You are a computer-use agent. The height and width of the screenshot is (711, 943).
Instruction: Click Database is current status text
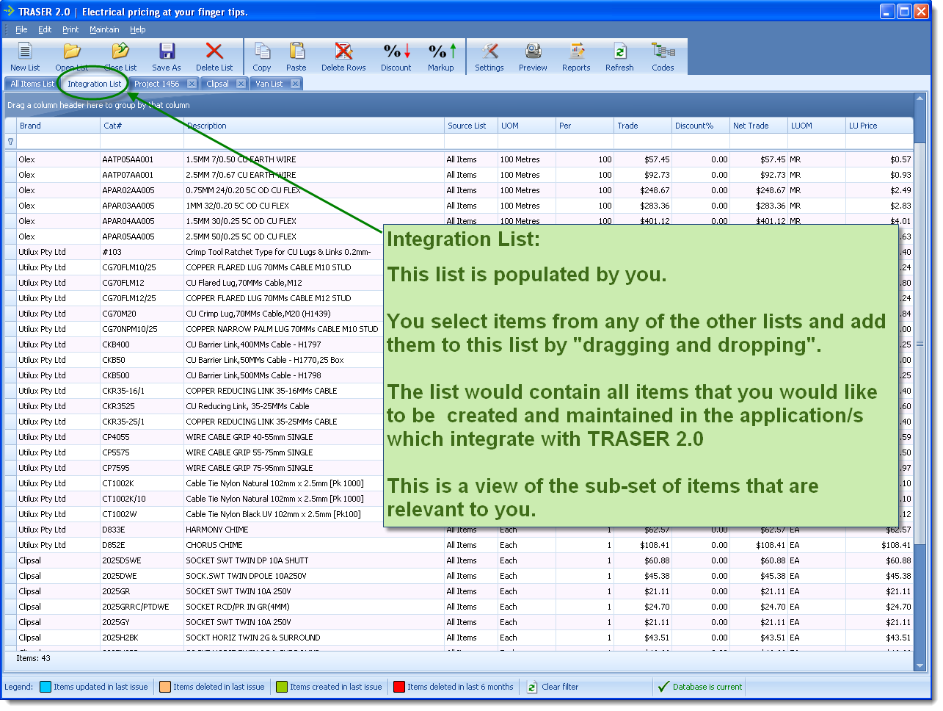point(708,687)
